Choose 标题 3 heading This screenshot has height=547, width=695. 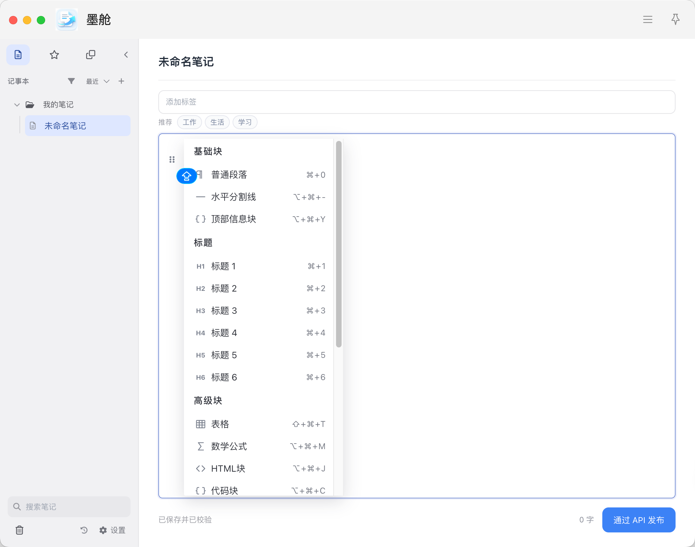[x=259, y=311]
